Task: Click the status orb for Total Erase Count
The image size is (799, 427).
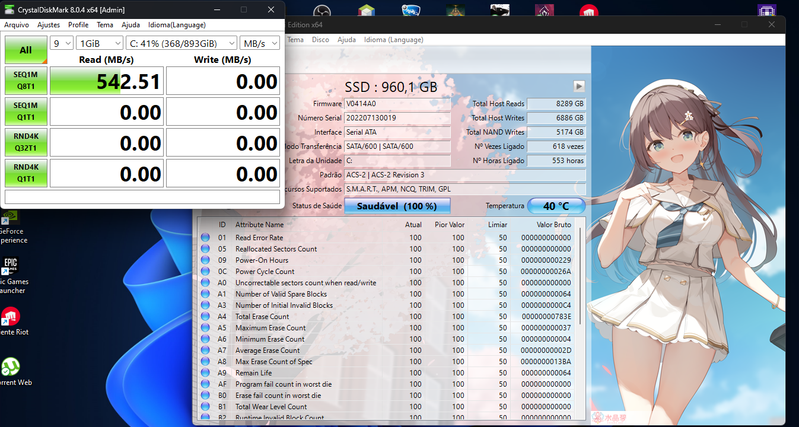Action: 205,317
